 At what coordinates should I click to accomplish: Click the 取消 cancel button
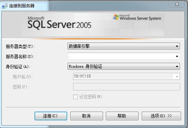pyautogui.click(x=87, y=116)
